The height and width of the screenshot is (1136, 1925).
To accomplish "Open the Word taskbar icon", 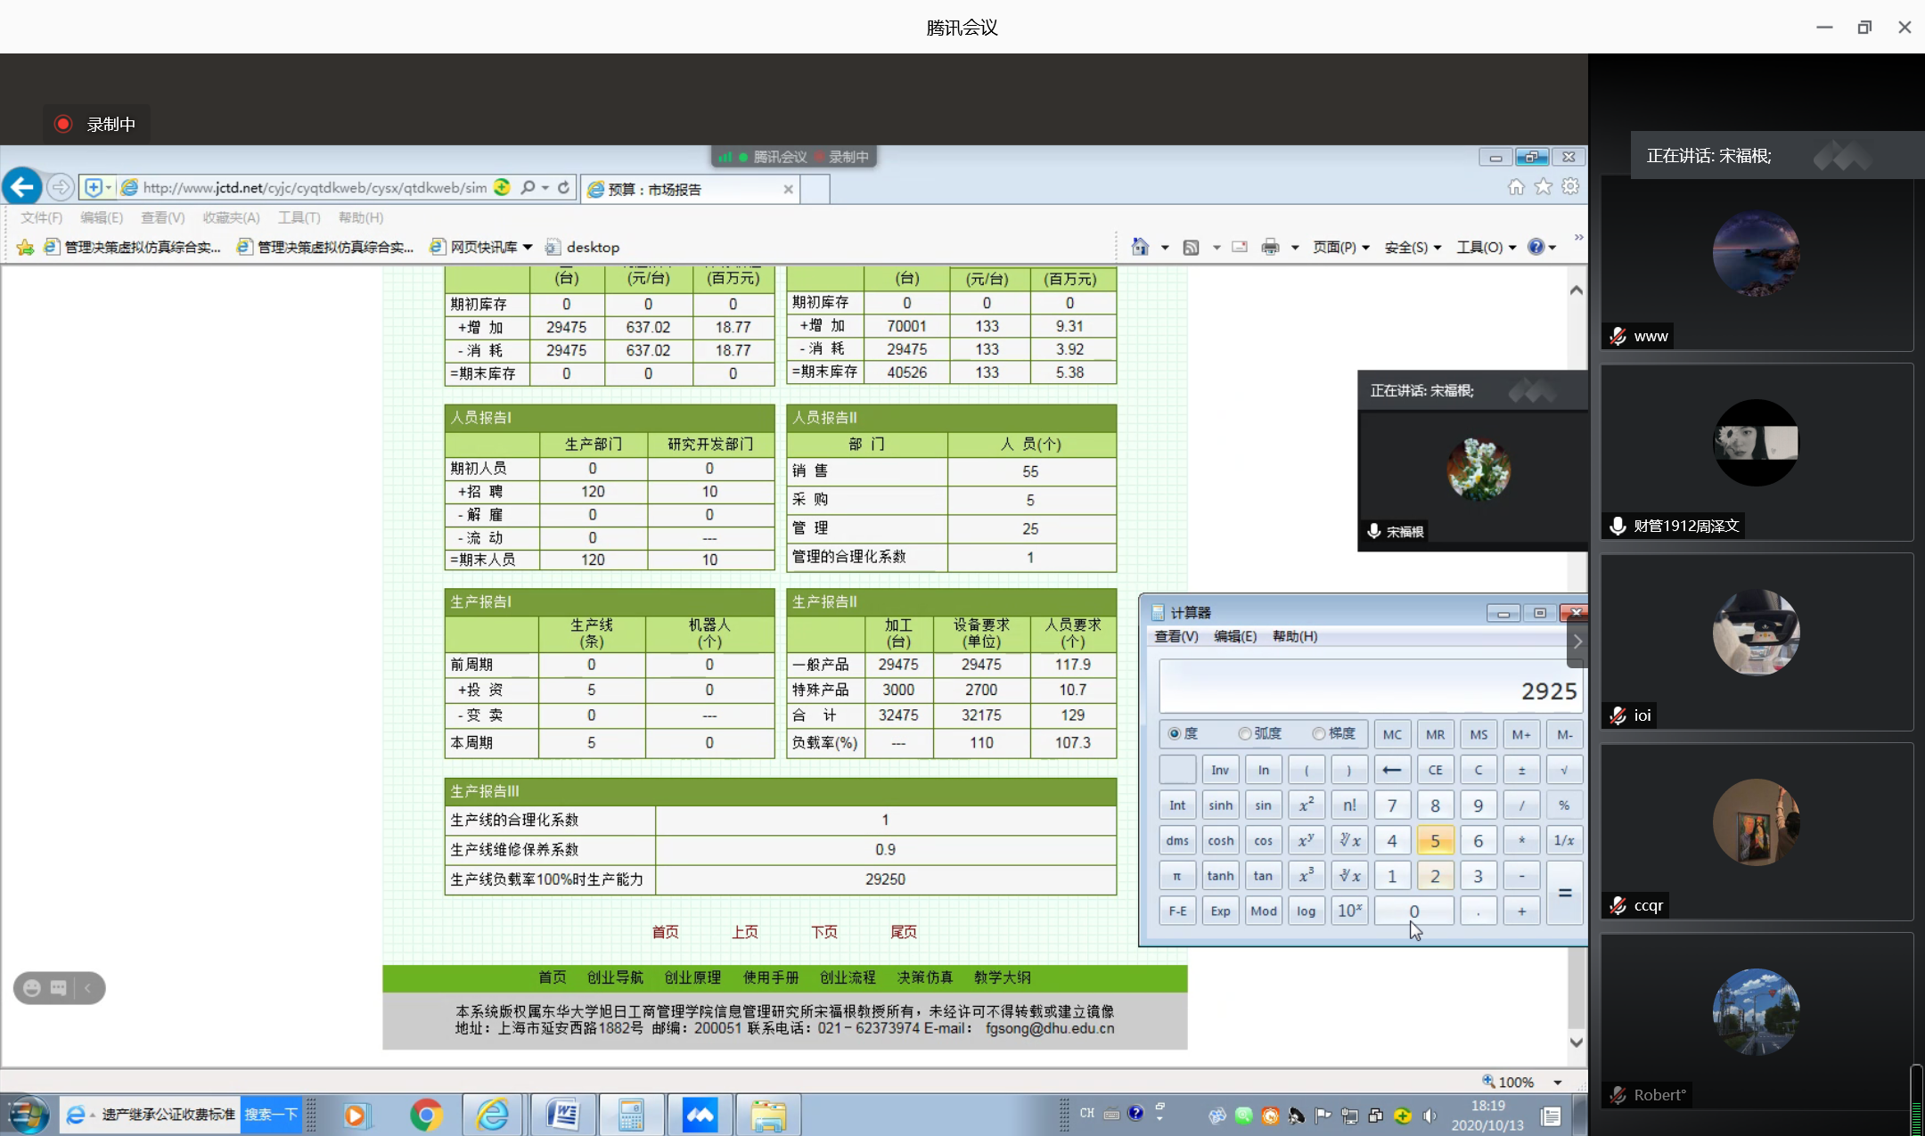I will pos(563,1115).
